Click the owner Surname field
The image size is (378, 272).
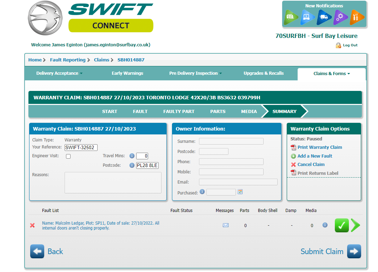tap(231, 141)
